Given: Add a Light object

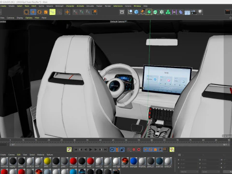Looking at the screenshot, I should click(x=200, y=12).
